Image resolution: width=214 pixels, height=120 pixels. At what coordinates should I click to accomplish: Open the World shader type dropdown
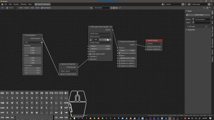coord(12,8)
